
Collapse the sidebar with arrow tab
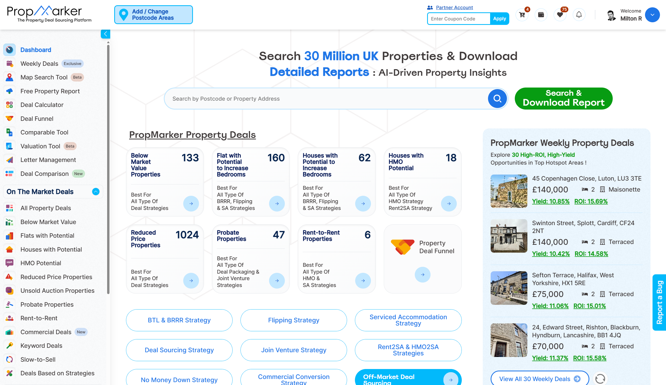coord(106,34)
